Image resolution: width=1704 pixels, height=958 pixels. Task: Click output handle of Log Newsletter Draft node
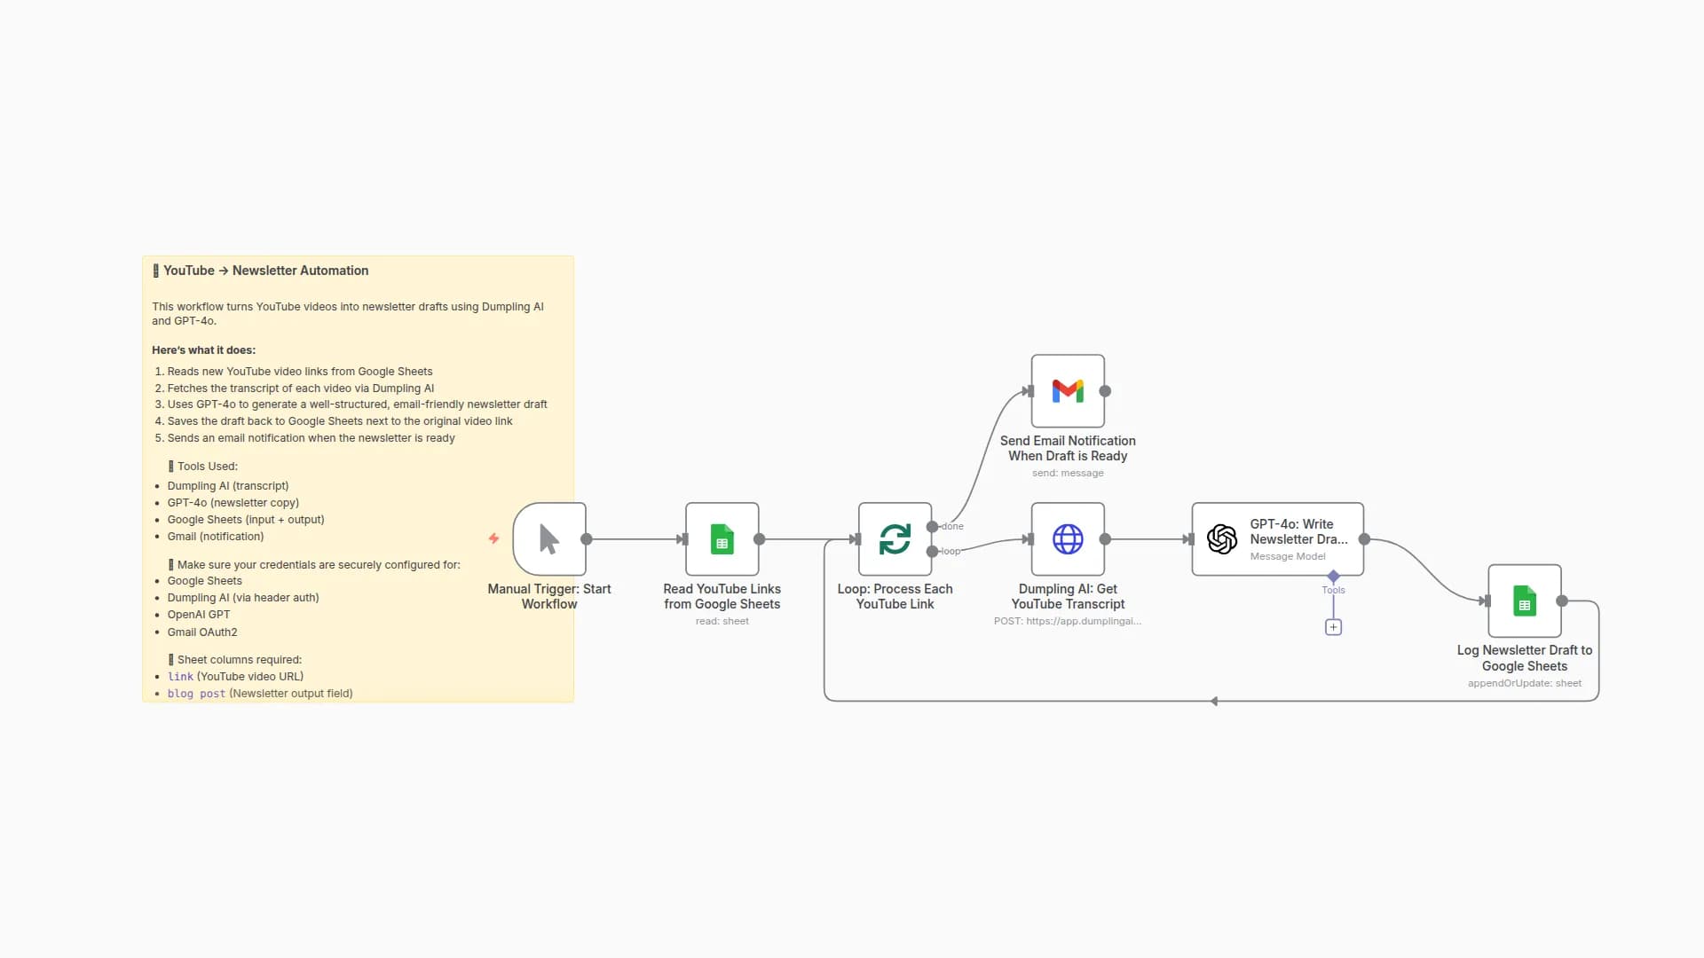[1562, 601]
